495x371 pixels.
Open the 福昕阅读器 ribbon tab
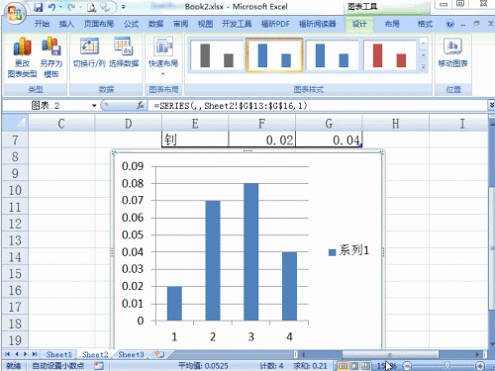(317, 24)
